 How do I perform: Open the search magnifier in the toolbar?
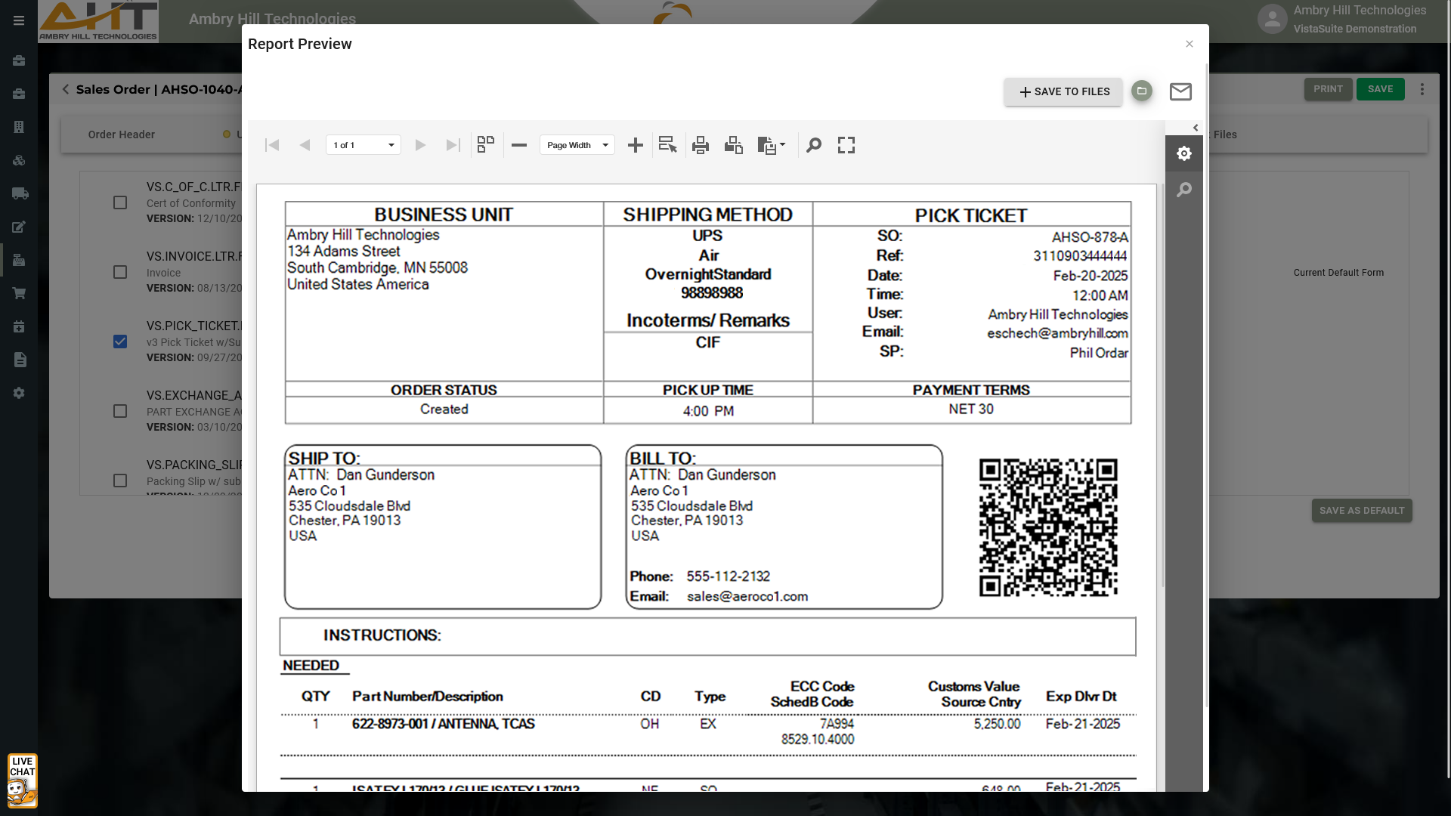(814, 145)
